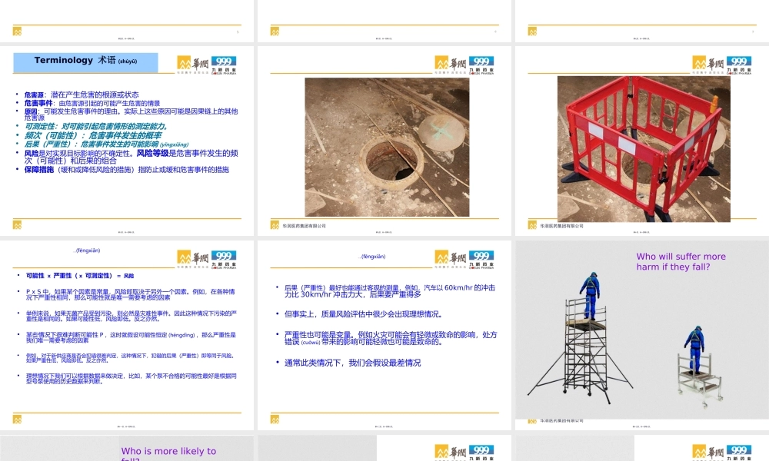This screenshot has width=769, height=461.
Task: Select the worker on the tall scaffold tower
Action: (x=590, y=296)
